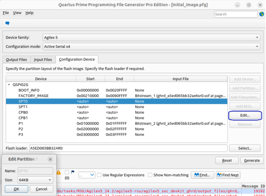266x196 pixels.
Task: Tick the checkbox beside the flag icon
Action: coord(67,172)
